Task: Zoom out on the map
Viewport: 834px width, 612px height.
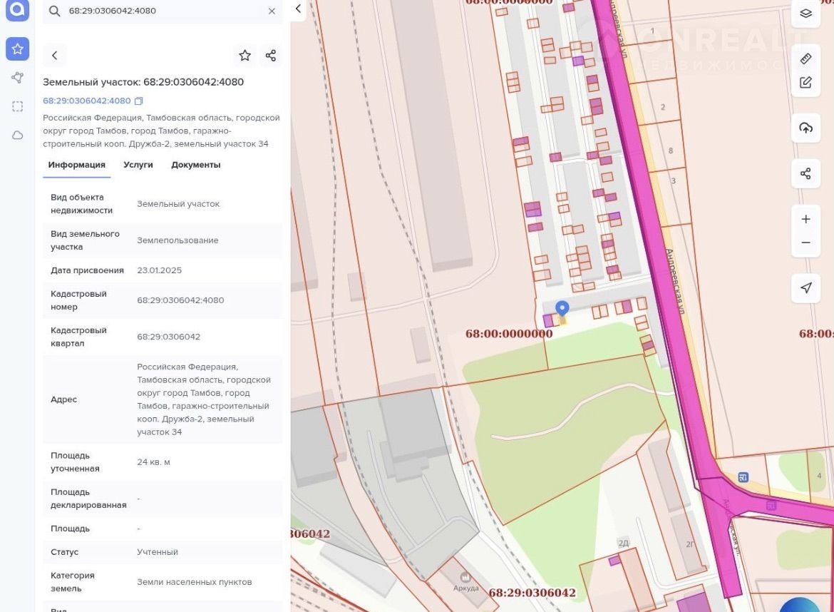Action: click(805, 243)
